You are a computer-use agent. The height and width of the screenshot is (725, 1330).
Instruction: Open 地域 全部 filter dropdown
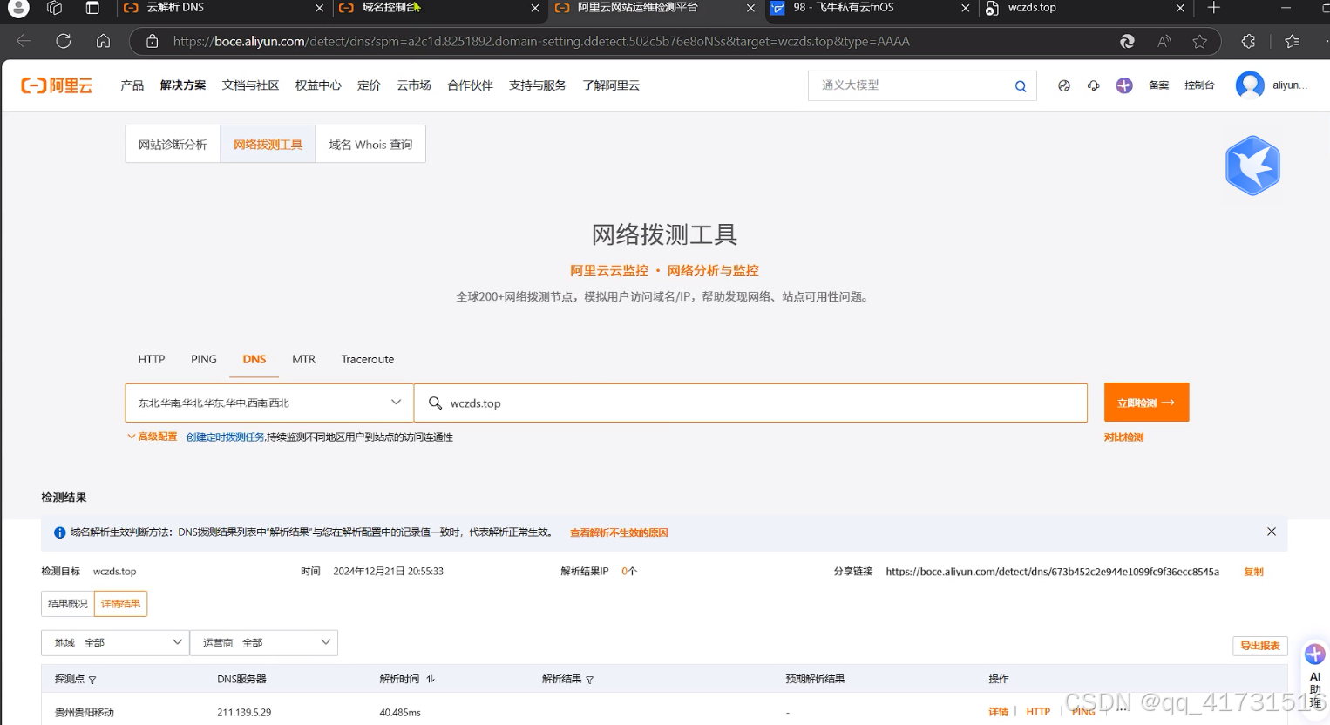tap(115, 642)
